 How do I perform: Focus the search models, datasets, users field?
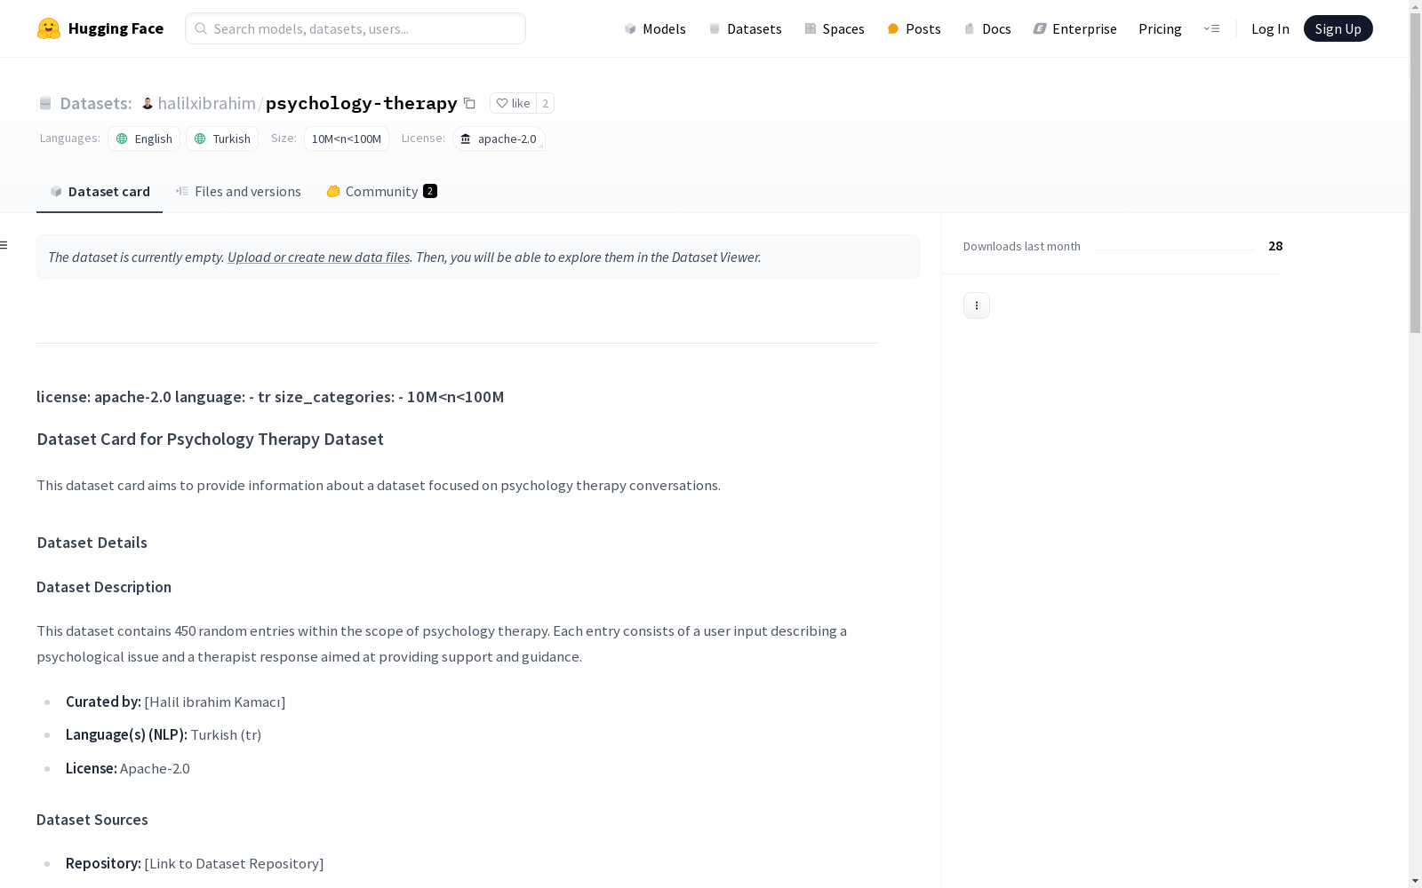coord(355,28)
